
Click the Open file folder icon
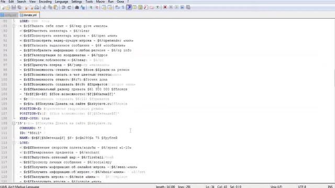click(8, 7)
